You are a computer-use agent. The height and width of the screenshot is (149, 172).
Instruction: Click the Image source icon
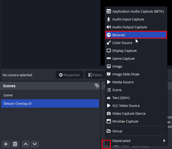pyautogui.click(x=109, y=66)
